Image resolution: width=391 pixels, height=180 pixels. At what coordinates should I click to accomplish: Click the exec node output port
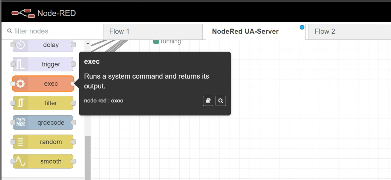tap(73, 84)
